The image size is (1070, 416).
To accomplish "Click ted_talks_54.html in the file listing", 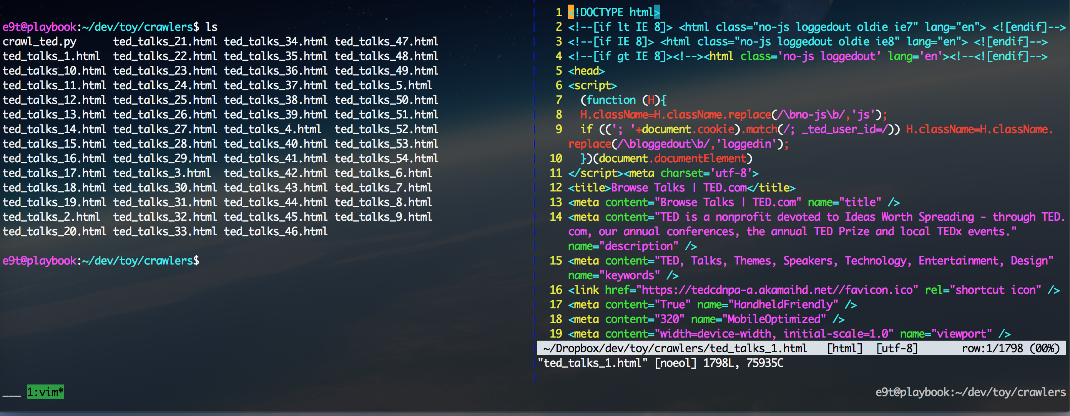I will click(386, 158).
